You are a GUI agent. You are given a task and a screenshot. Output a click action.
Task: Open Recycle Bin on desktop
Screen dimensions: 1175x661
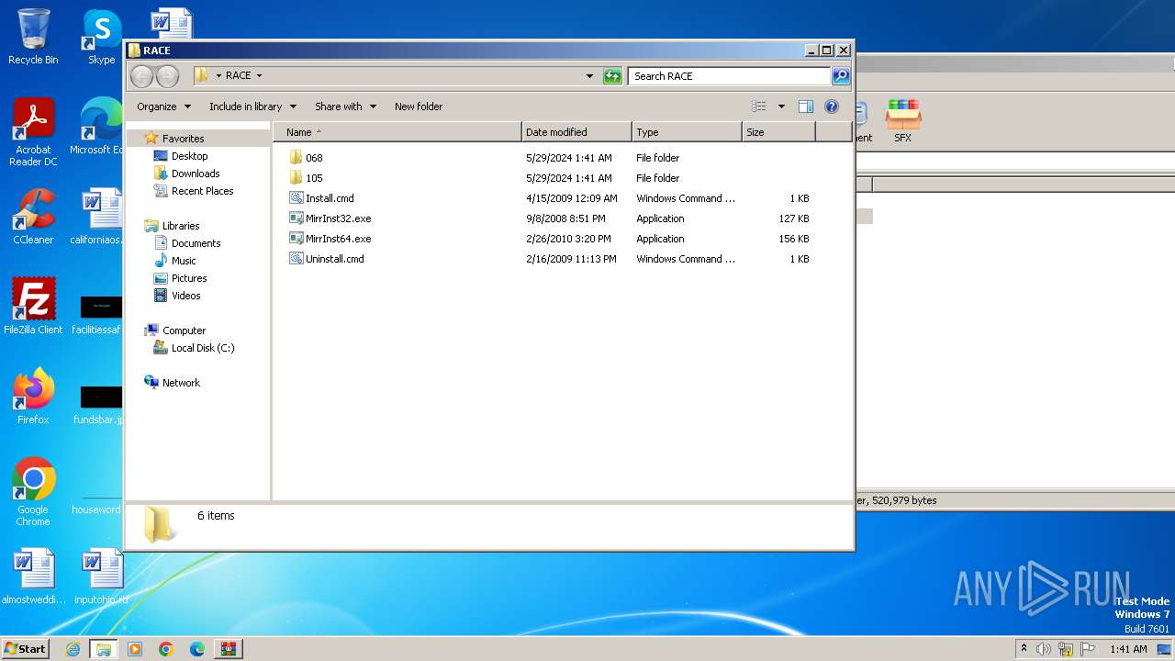point(33,37)
